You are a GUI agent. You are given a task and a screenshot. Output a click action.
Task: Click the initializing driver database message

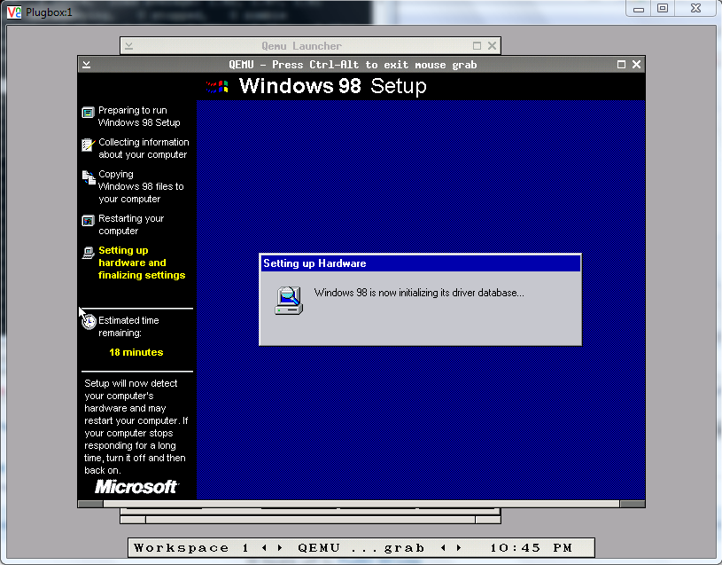click(x=419, y=293)
